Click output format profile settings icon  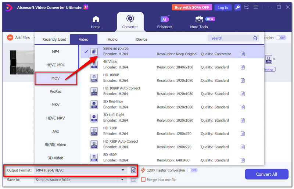point(133,170)
